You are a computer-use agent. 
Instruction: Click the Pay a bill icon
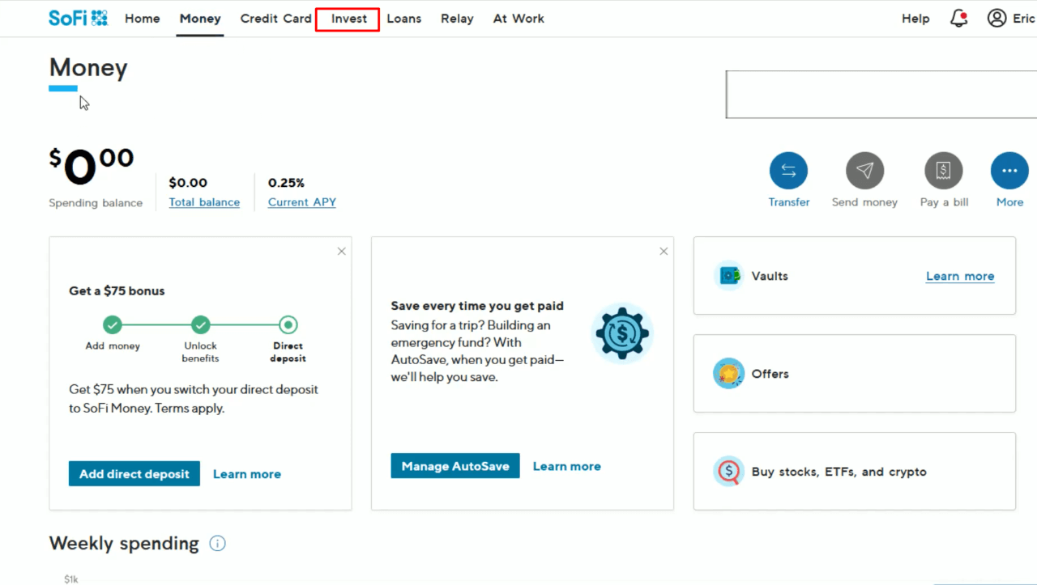coord(944,171)
